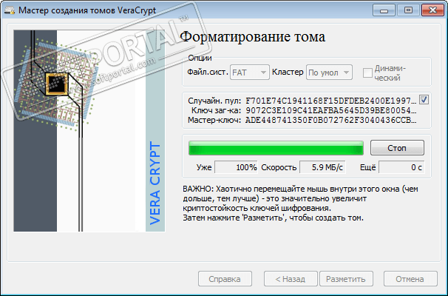Click the Случайн. пул hex value
448x296 pixels.
pos(331,101)
